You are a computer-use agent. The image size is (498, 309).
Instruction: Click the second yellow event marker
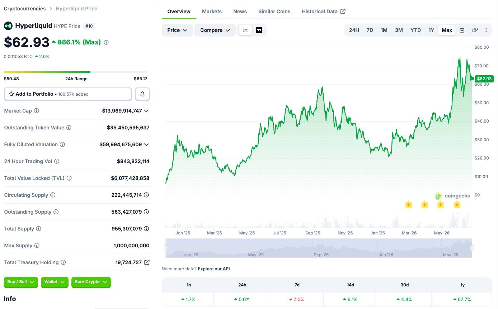[x=425, y=205]
